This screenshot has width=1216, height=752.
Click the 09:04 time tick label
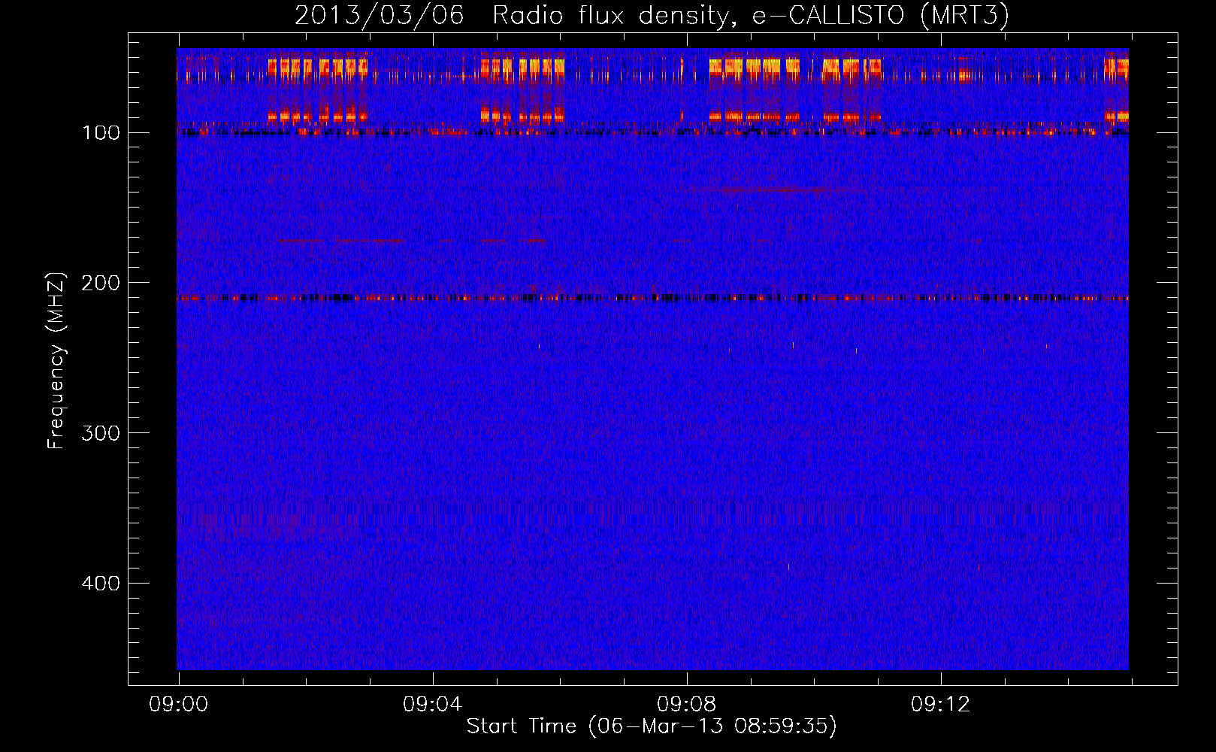tap(432, 705)
